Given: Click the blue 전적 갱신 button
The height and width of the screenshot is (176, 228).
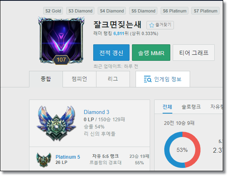Looking at the screenshot, I should pos(111,52).
